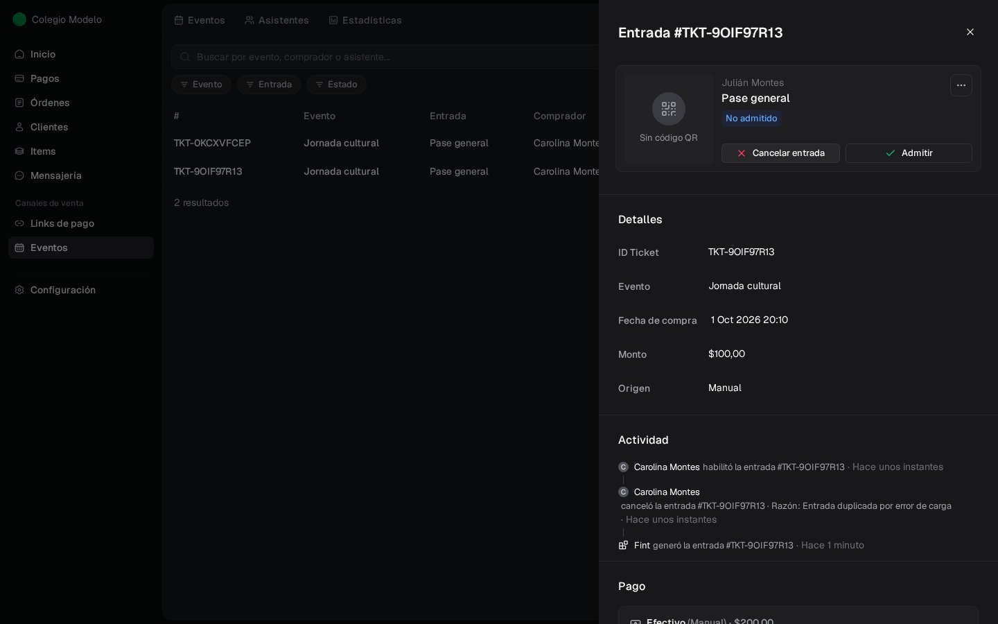Click Carolina Montes avatar on habilitó entry
Viewport: 998px width, 624px height.
pos(623,467)
